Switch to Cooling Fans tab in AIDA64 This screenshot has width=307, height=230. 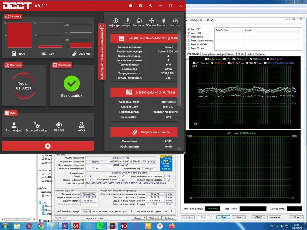[x=208, y=54]
